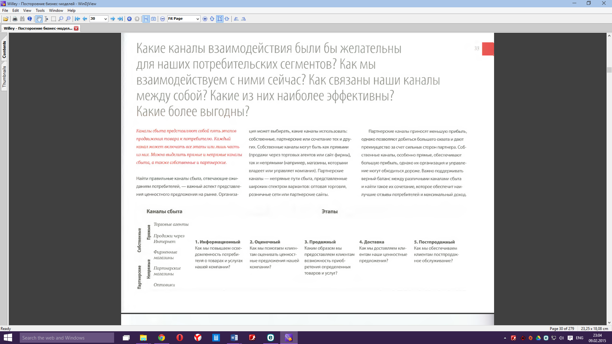The image size is (612, 344).
Task: Select the text selection tool
Action: [x=46, y=19]
